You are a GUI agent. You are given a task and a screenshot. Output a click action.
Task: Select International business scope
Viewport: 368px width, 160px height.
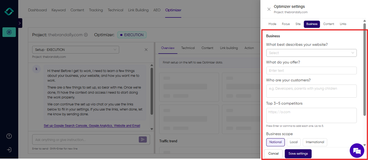click(315, 142)
